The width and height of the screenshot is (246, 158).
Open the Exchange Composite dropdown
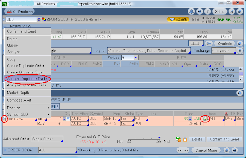(224, 51)
